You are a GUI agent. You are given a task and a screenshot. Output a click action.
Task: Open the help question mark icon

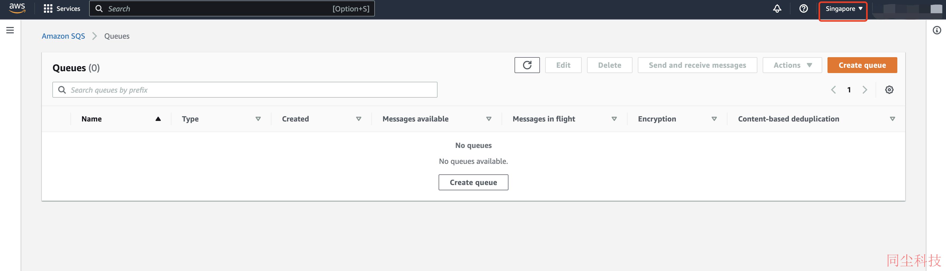coord(803,8)
